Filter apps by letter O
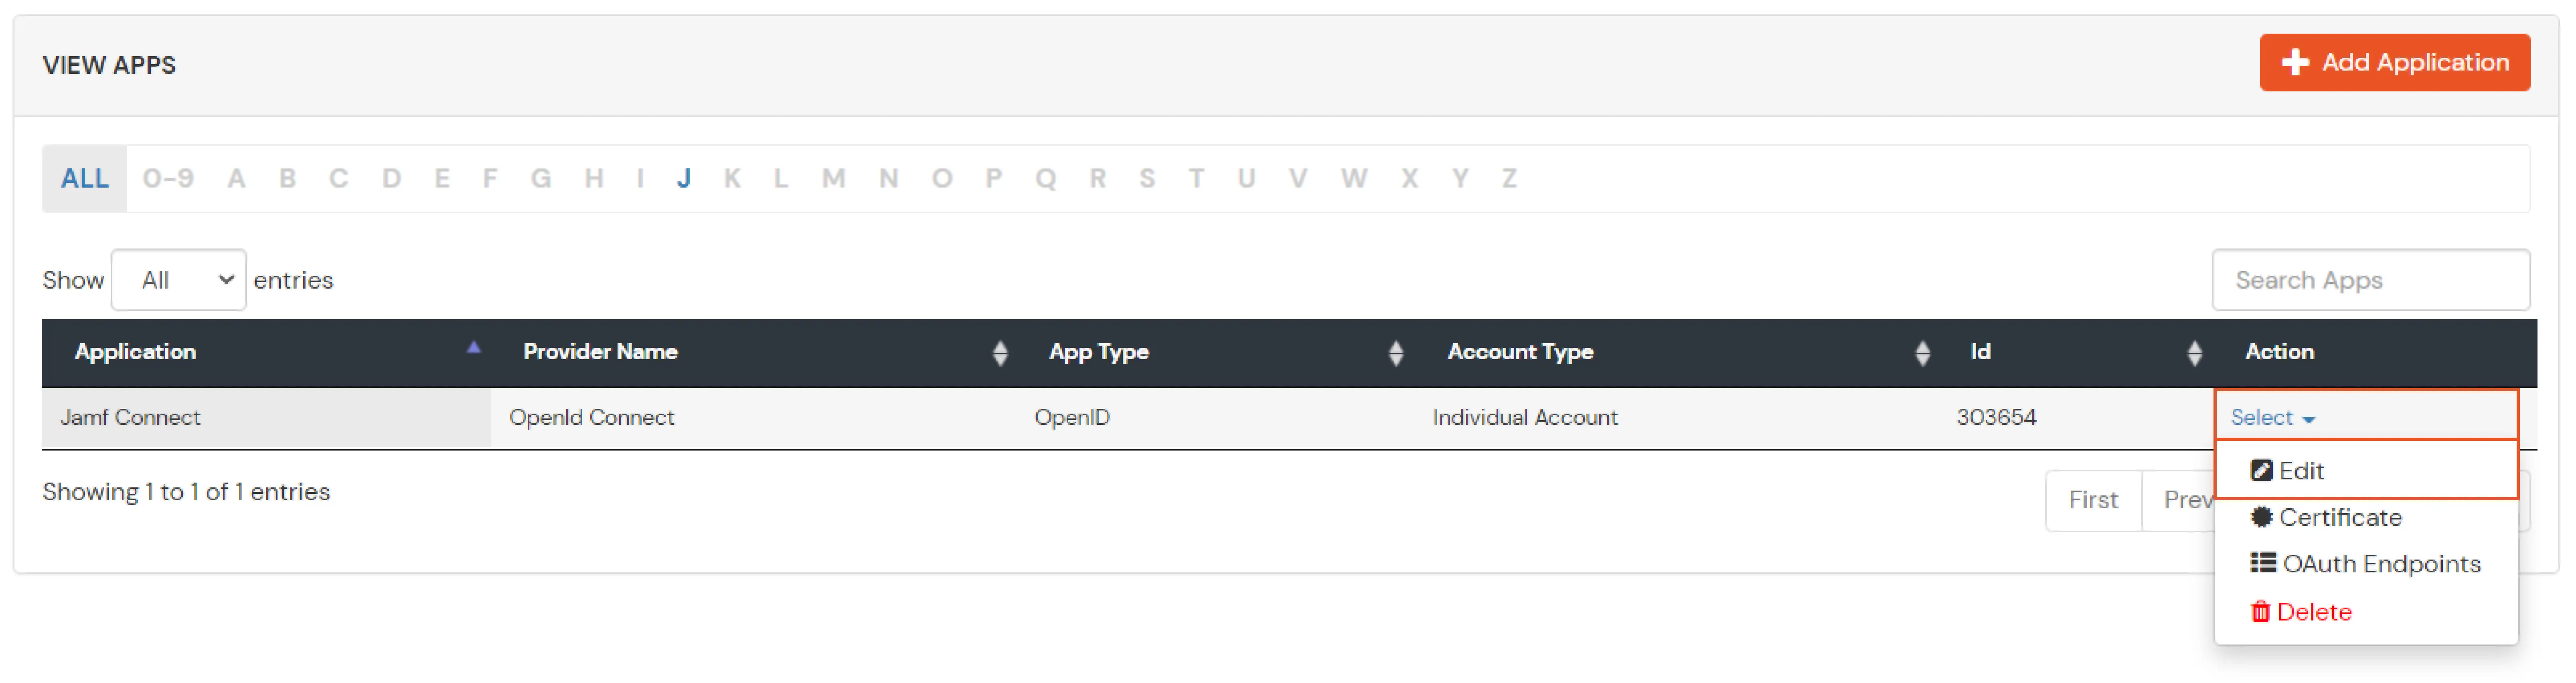The width and height of the screenshot is (2576, 683). tap(942, 179)
